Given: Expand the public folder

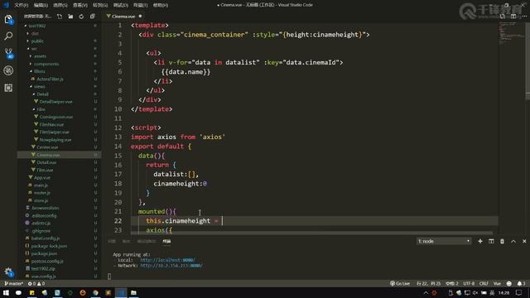Looking at the screenshot, I should click(36, 41).
